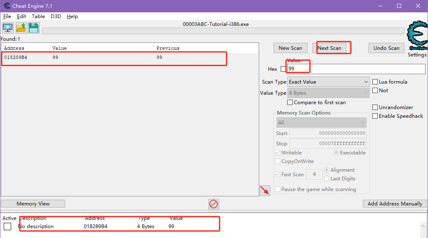Image resolution: width=428 pixels, height=238 pixels.
Task: Save the table with floppy disk icon
Action: click(x=33, y=28)
